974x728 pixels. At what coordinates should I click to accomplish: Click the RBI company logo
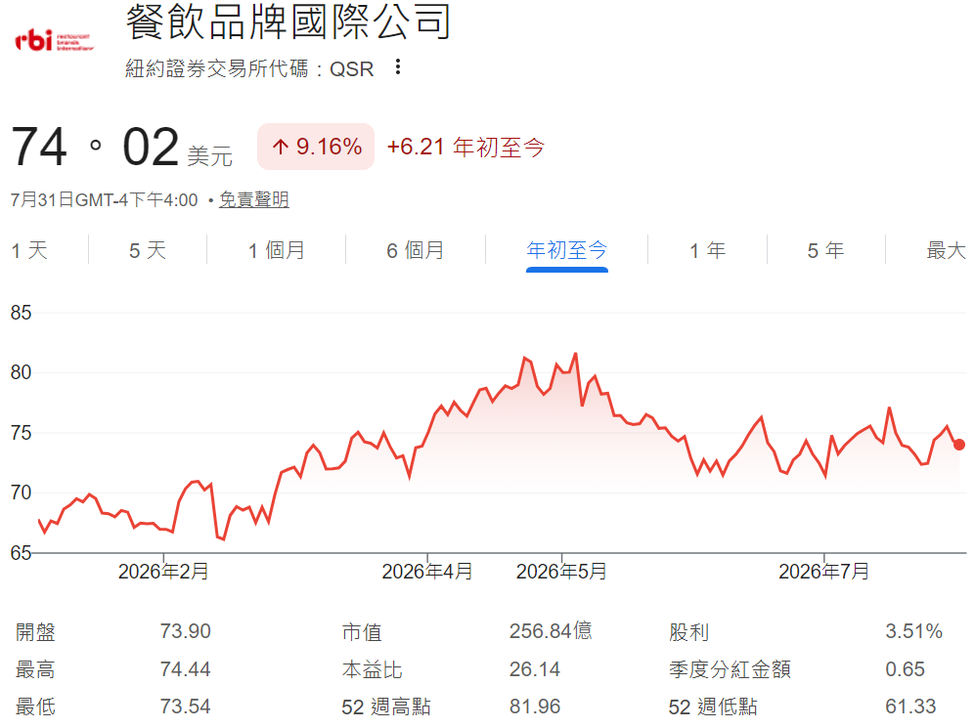coord(54,41)
